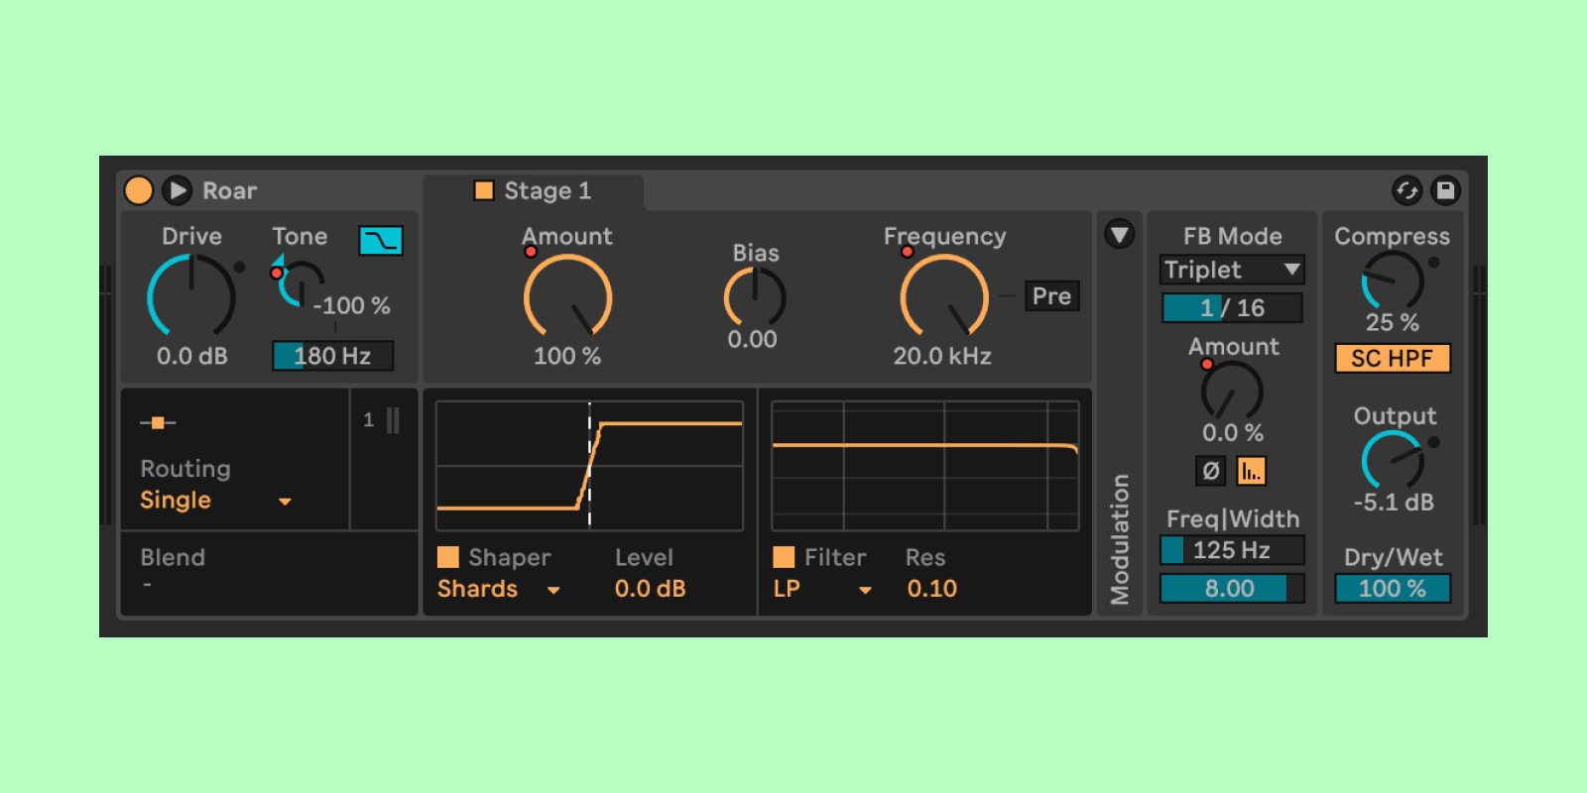
Task: Click the Frequency knob's red modulation dot
Action: tap(907, 252)
